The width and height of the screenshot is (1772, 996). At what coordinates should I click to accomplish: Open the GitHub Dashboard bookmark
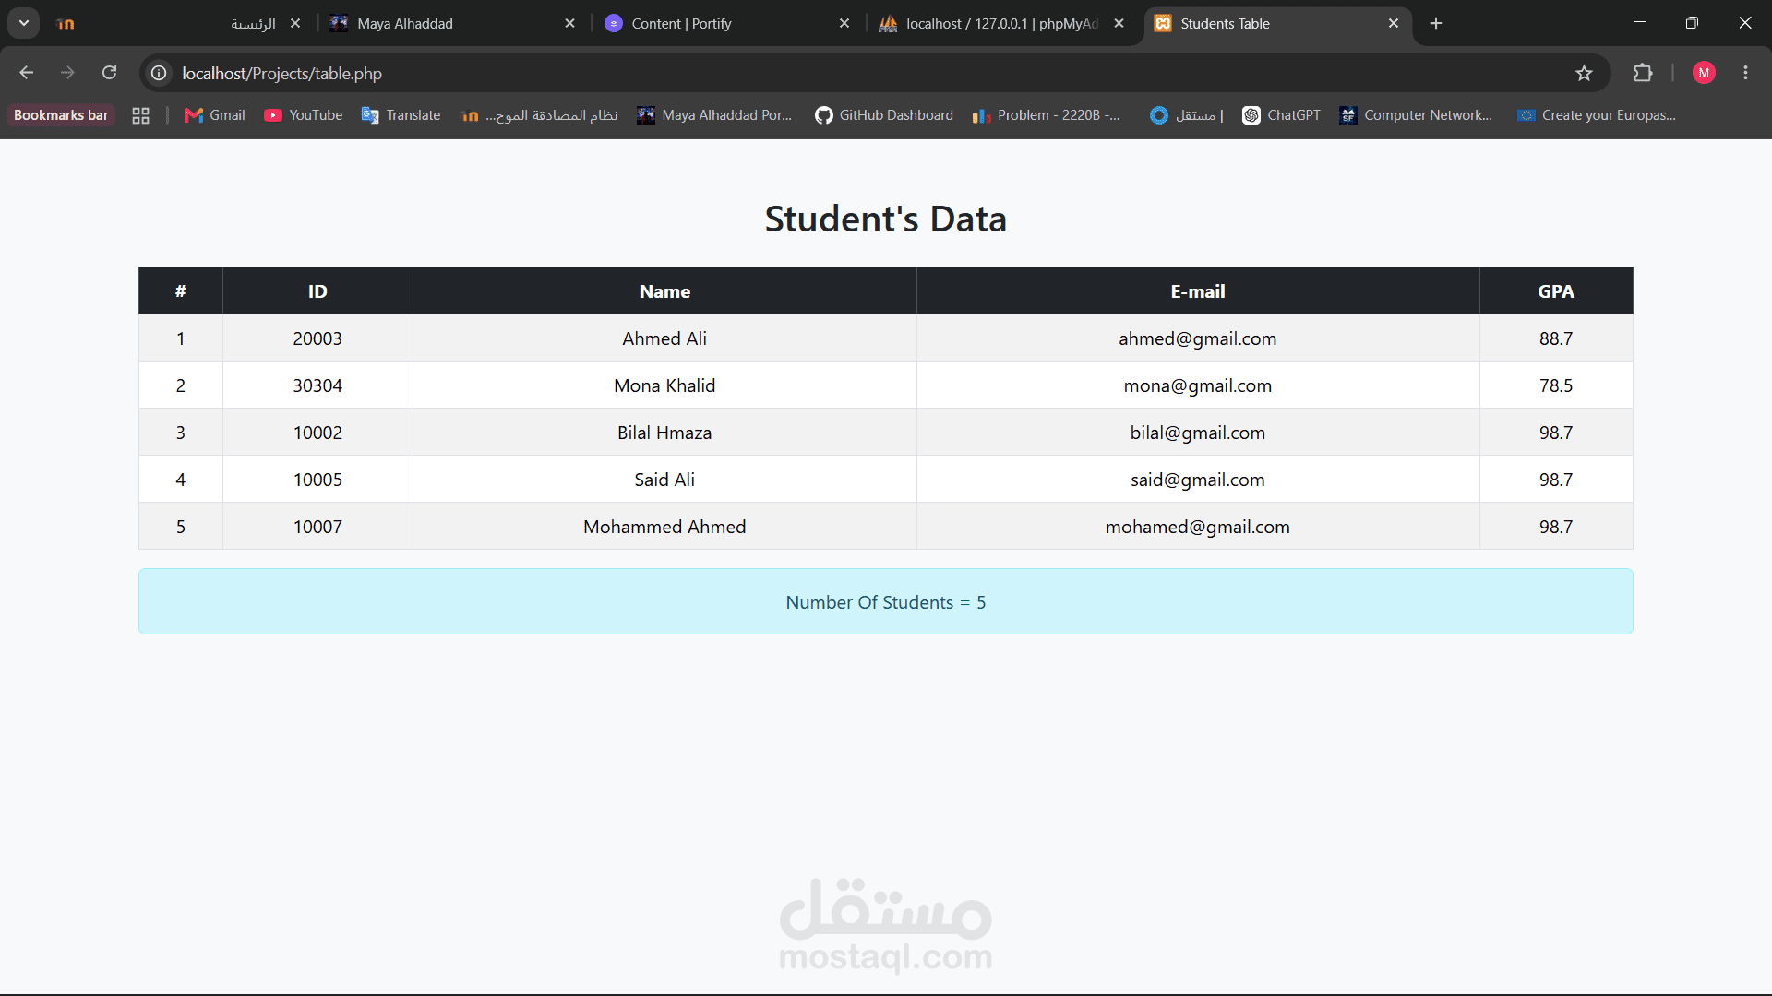tap(884, 115)
